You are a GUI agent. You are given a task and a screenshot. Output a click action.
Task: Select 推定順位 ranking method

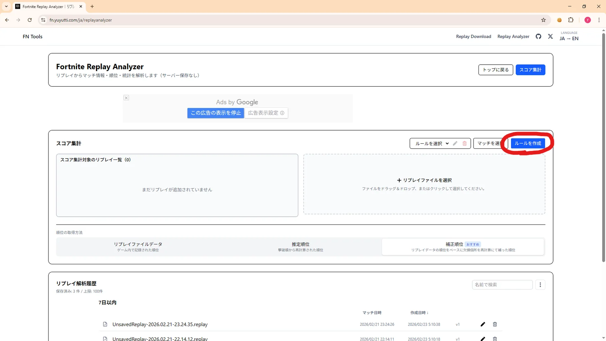[300, 247]
